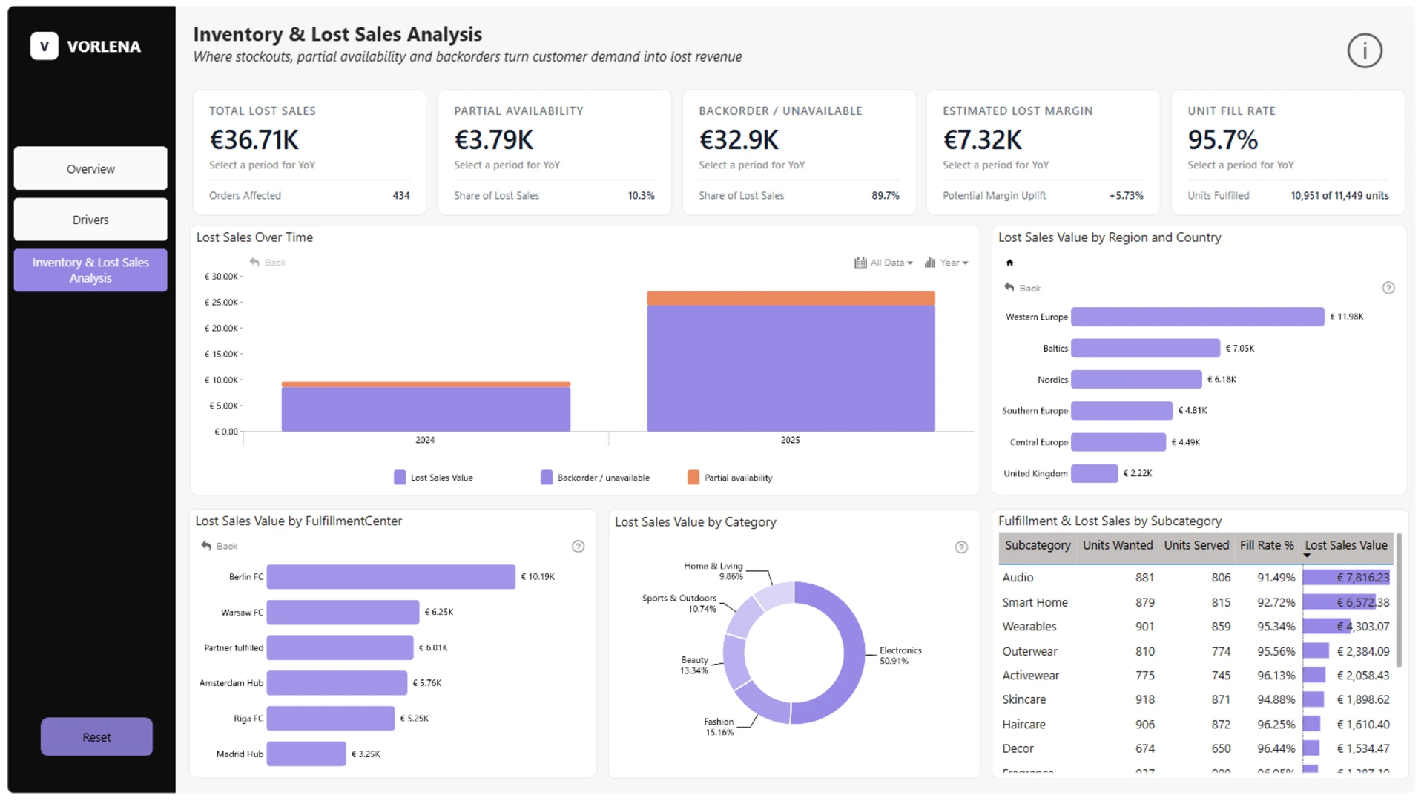Select the Skincare subcategory row
Screen dimensions: 1424x801
pos(1196,699)
